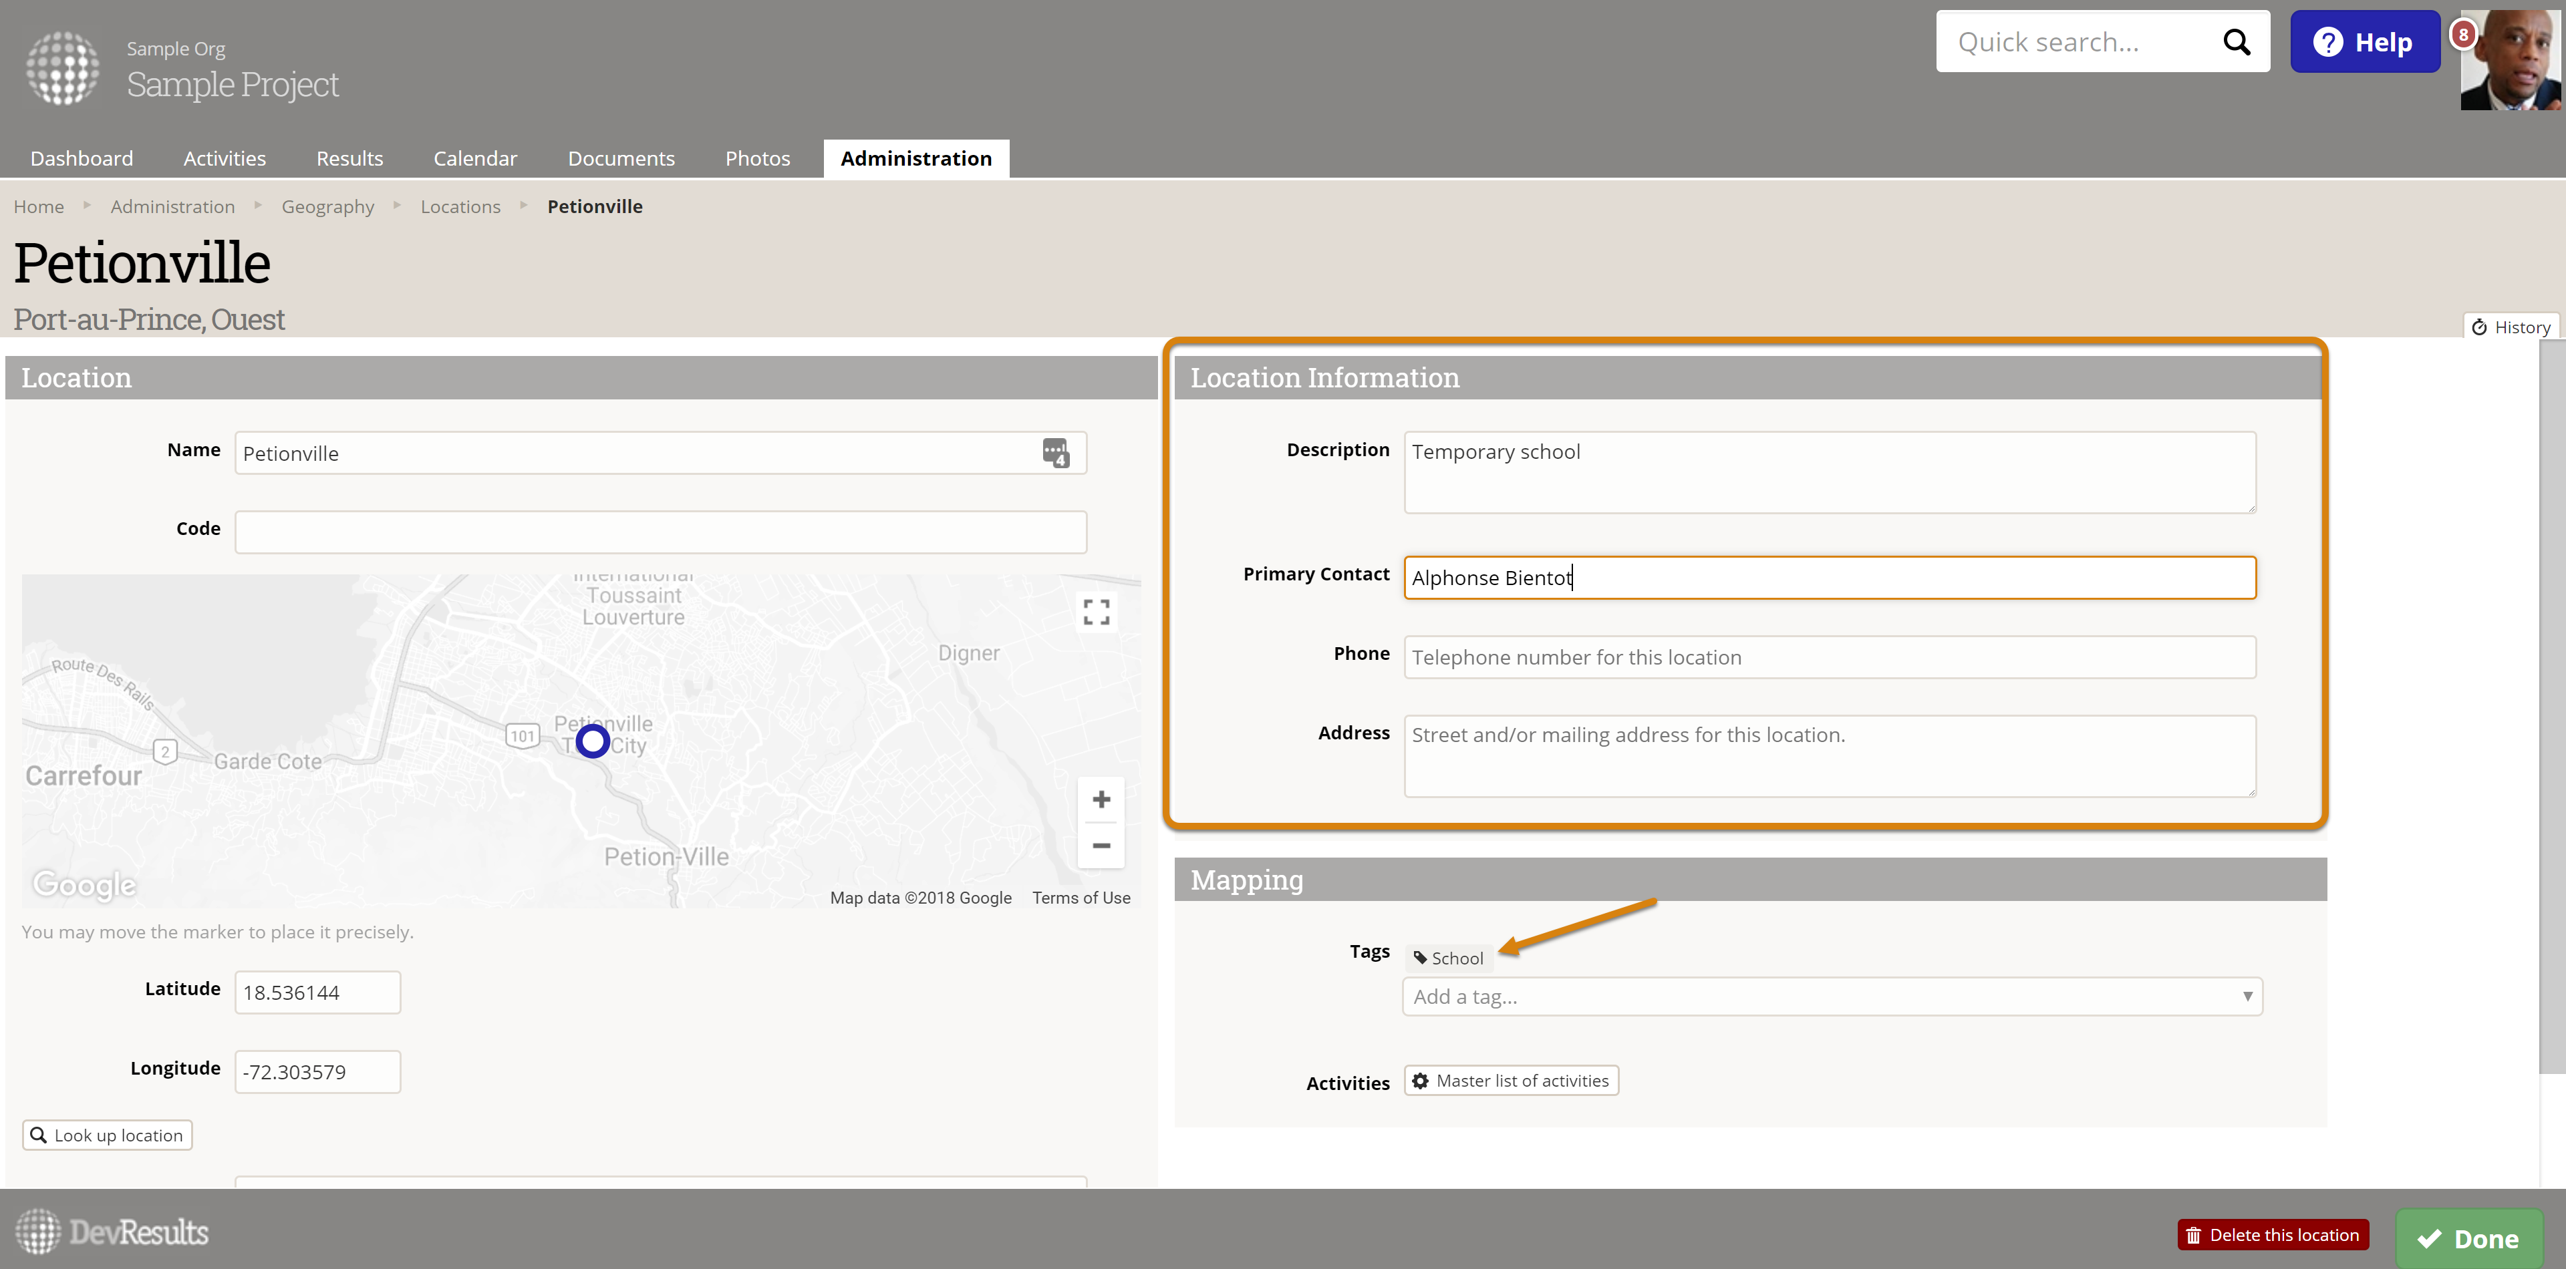Focus the Phone number input field
This screenshot has height=1269, width=2566.
[x=1829, y=657]
